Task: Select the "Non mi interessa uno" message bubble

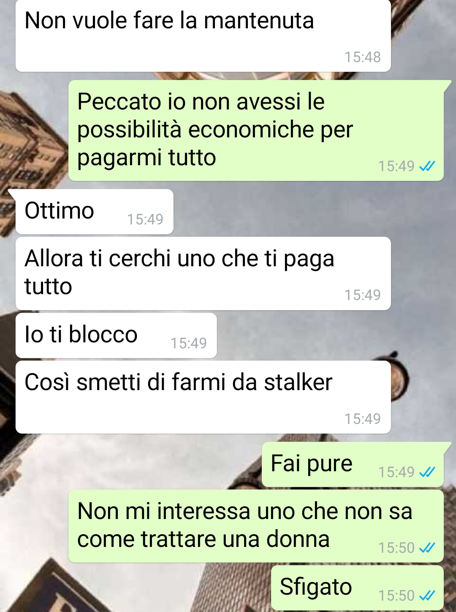Action: coord(256,526)
